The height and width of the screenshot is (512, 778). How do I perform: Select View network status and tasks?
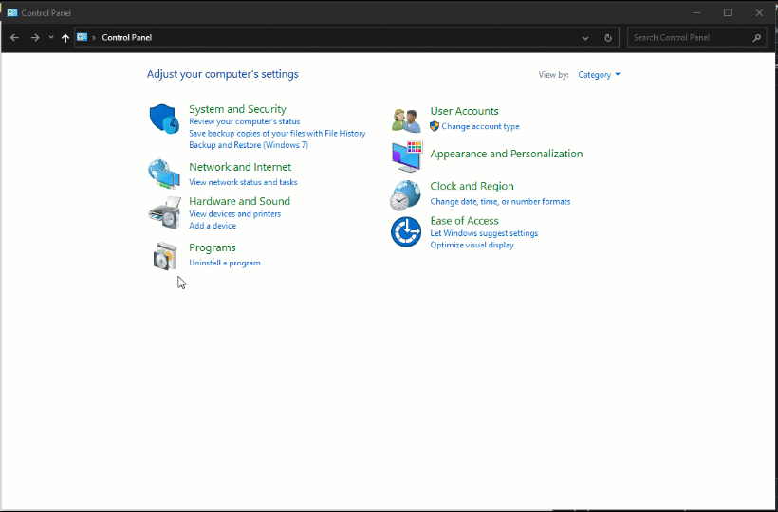click(x=243, y=182)
